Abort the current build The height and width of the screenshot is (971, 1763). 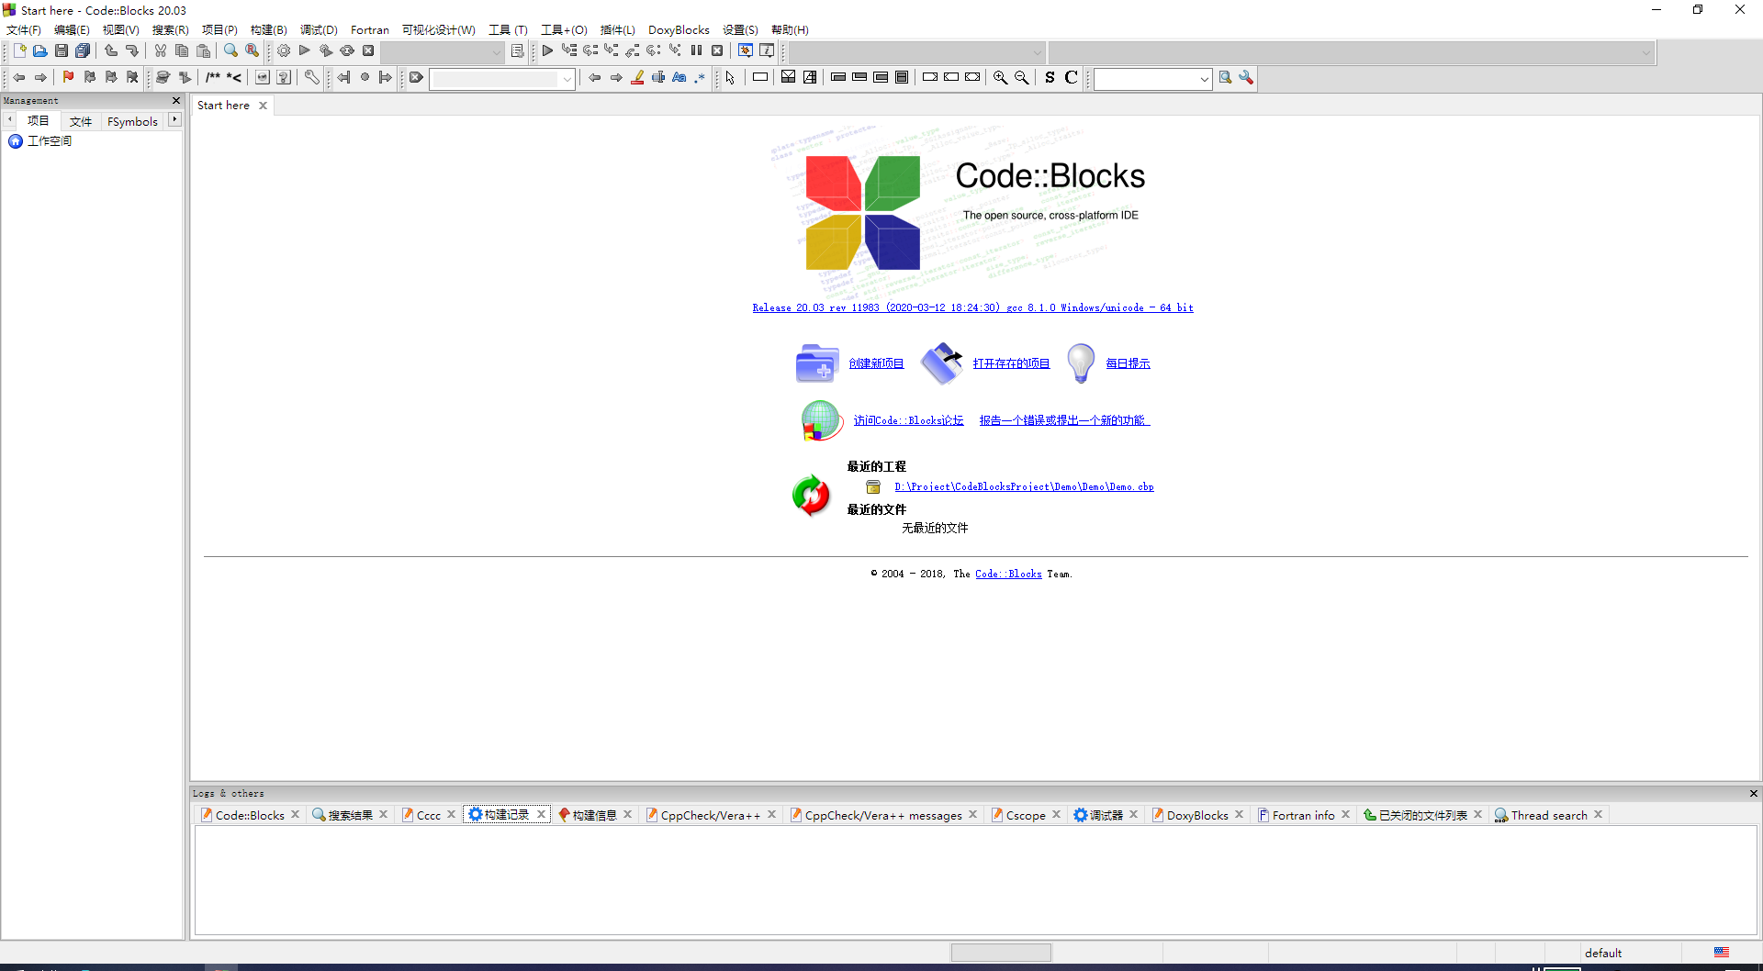click(x=368, y=50)
